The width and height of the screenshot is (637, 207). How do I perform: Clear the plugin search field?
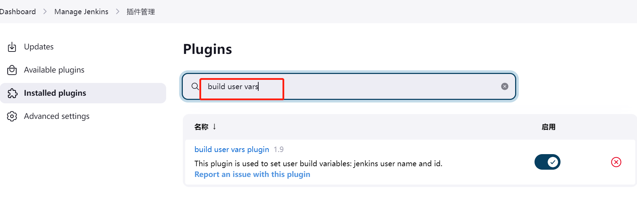(505, 86)
